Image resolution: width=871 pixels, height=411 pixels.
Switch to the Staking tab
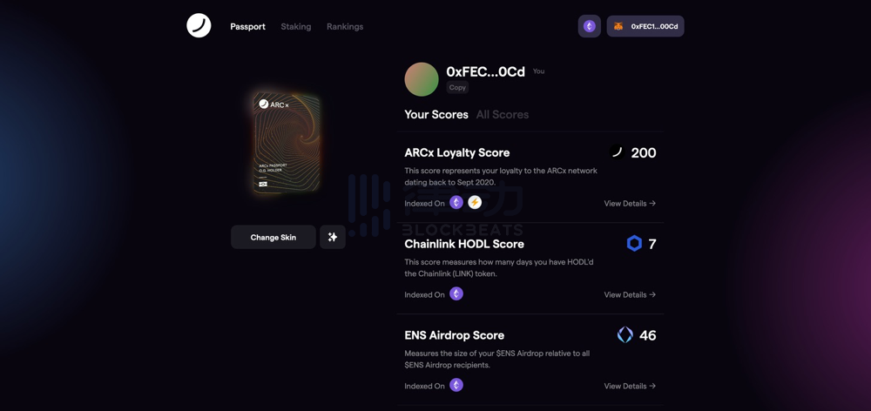tap(295, 26)
